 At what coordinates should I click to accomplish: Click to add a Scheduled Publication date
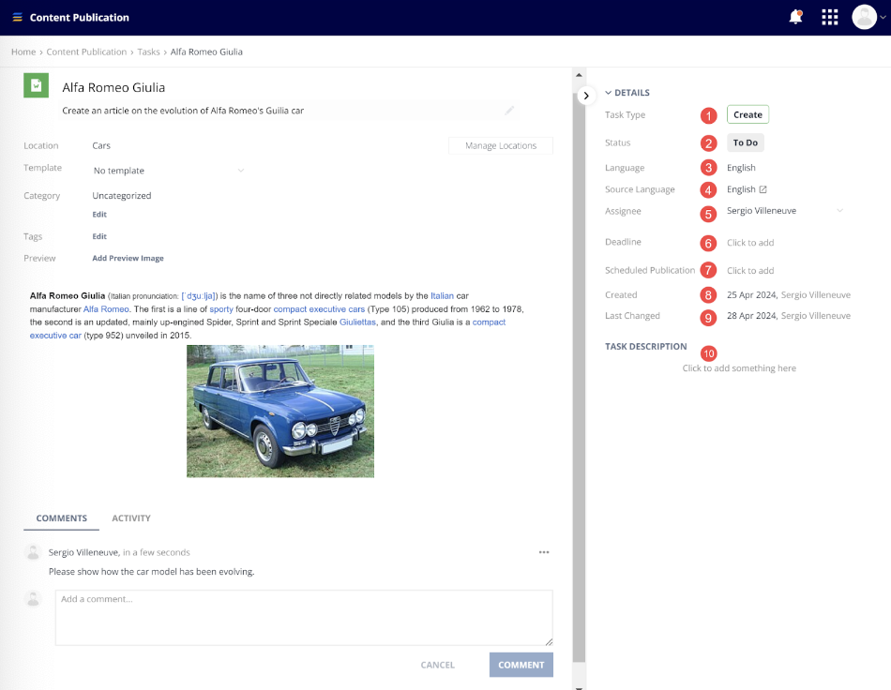[750, 270]
